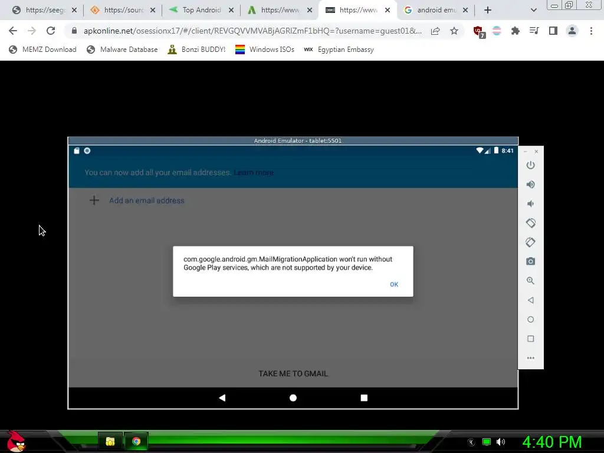Image resolution: width=604 pixels, height=453 pixels.
Task: Rotate emulator right icon
Action: pyautogui.click(x=530, y=242)
